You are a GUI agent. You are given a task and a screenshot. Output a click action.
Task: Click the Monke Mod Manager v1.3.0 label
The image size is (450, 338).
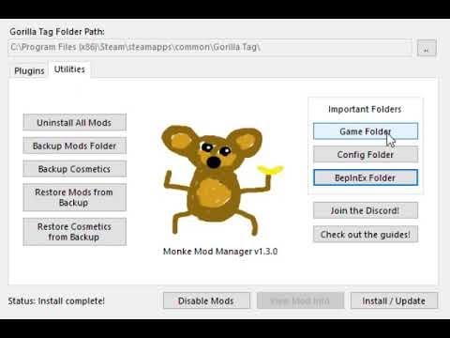pos(220,252)
